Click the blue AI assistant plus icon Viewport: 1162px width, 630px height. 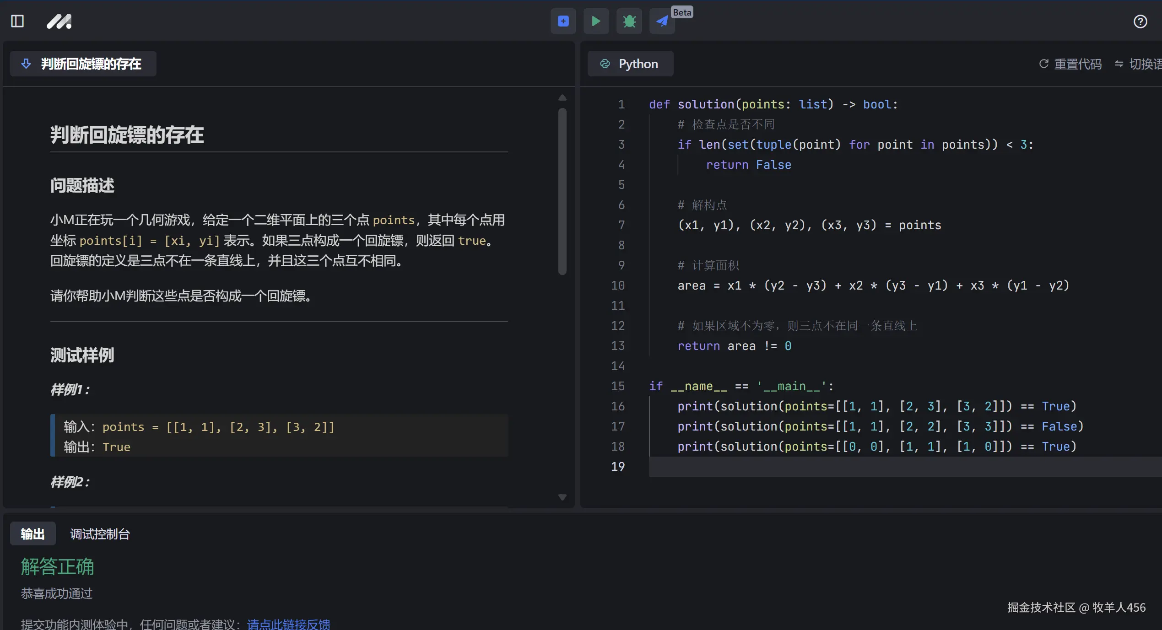[x=563, y=21]
